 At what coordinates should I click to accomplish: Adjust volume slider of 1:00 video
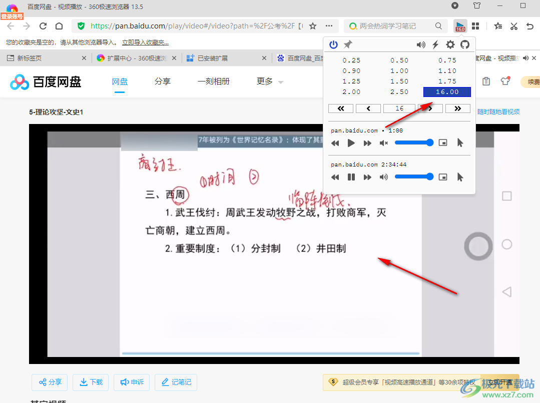click(x=414, y=142)
